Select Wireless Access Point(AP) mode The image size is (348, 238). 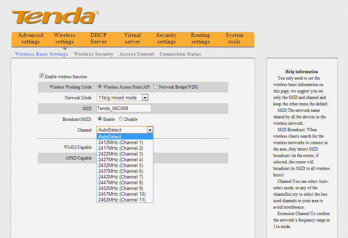coord(100,86)
